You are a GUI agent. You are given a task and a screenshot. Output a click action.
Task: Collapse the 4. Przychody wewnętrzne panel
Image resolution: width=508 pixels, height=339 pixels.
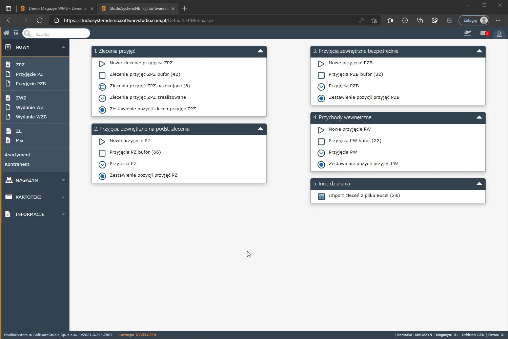(x=479, y=117)
